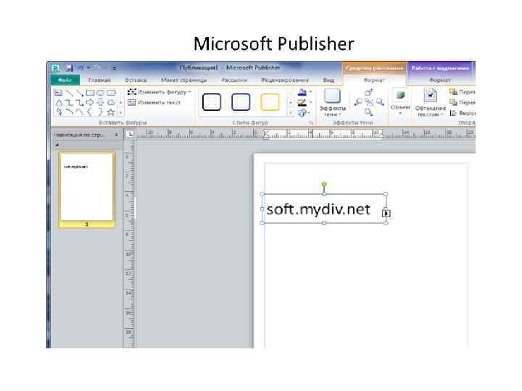Switch to the Вставка ribbon tab
The image size is (522, 391).
click(136, 80)
